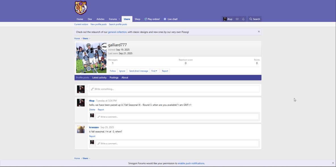Expand the Forums dropdown arrow
This screenshot has height=167, width=336.
119,19
